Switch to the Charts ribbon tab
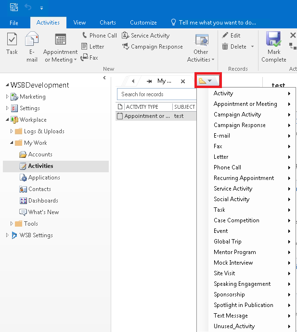 108,23
